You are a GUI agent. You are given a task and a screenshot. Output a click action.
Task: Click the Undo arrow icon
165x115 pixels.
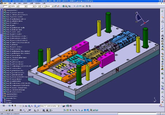[x=24, y=110]
